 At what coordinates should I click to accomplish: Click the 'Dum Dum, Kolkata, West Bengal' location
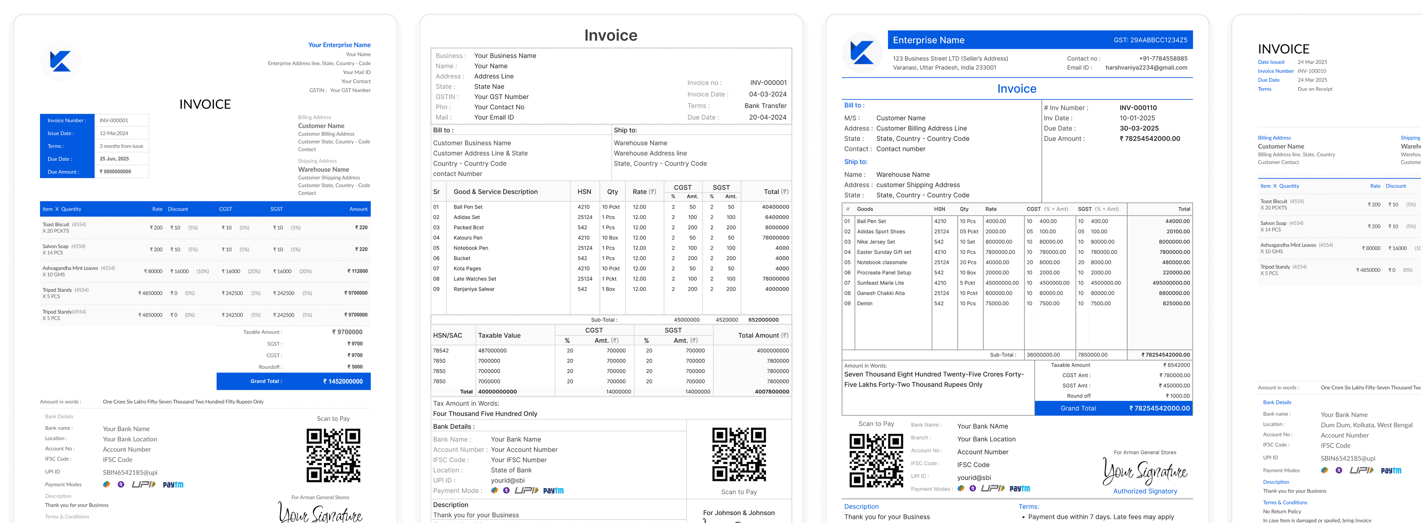coord(1366,425)
